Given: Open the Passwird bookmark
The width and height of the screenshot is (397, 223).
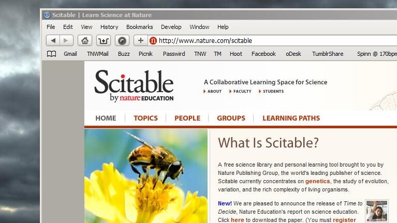Looking at the screenshot, I should pos(174,54).
